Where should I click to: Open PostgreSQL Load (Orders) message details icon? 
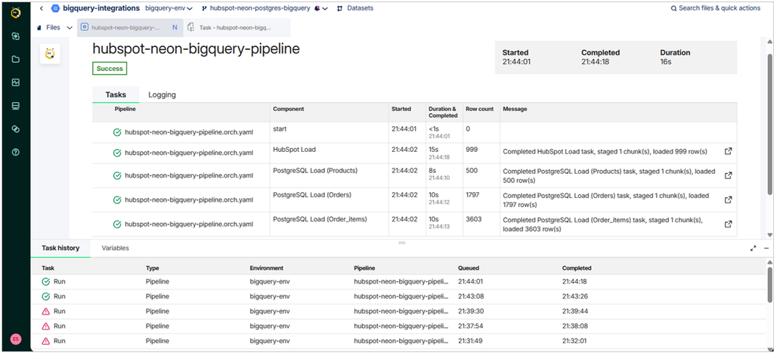coord(728,200)
